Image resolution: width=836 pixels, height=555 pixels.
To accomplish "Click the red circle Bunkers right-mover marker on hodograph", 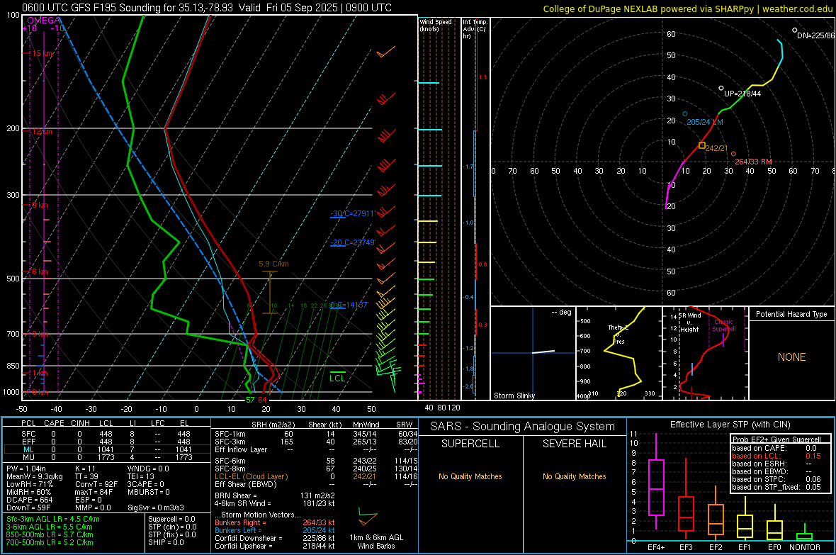I will (734, 155).
